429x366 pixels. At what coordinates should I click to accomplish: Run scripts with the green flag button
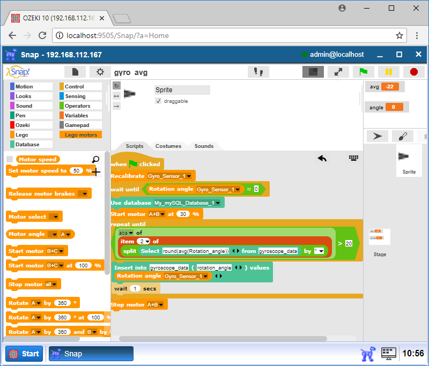364,72
